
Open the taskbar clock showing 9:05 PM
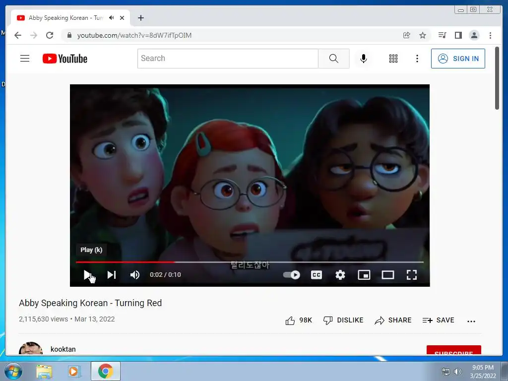(483, 372)
